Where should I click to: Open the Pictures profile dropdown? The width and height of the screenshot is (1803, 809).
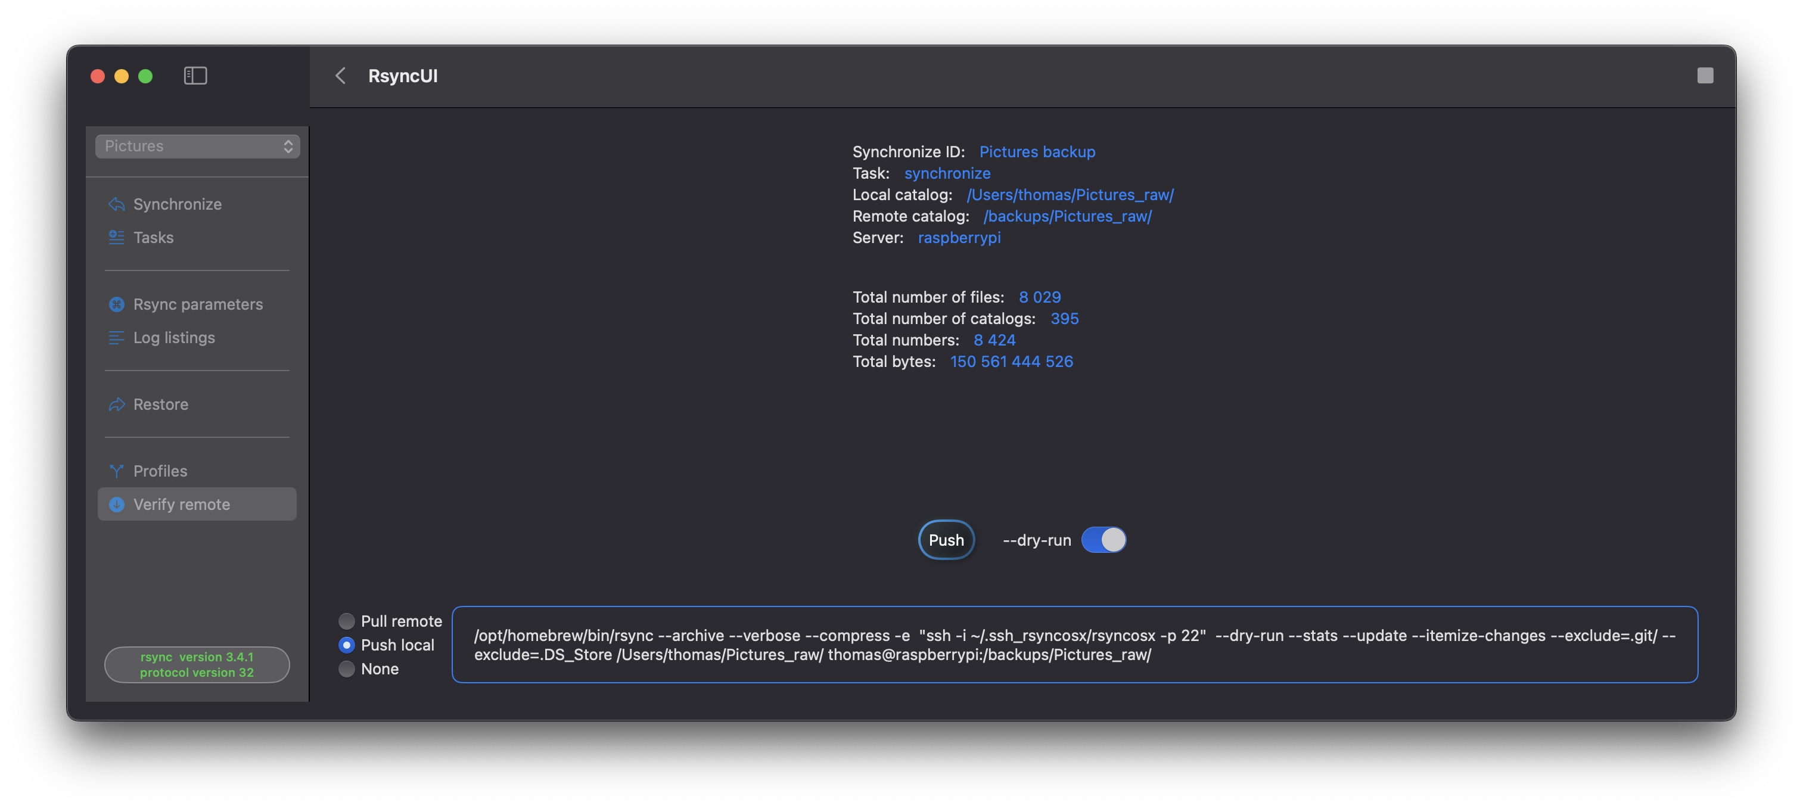point(197,145)
